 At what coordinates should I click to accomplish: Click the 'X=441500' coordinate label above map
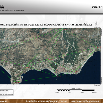pos(97,27)
